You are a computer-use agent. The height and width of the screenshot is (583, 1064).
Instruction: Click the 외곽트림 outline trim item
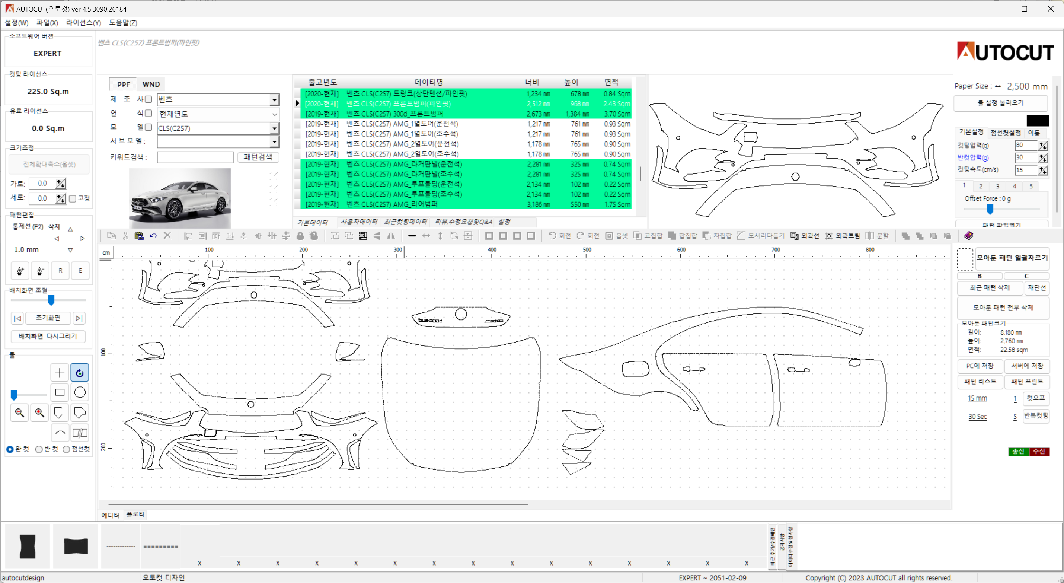pyautogui.click(x=843, y=236)
